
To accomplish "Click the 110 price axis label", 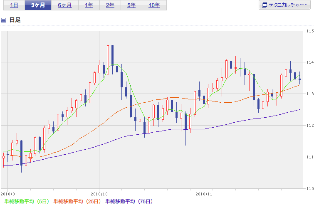I will click(x=310, y=188).
